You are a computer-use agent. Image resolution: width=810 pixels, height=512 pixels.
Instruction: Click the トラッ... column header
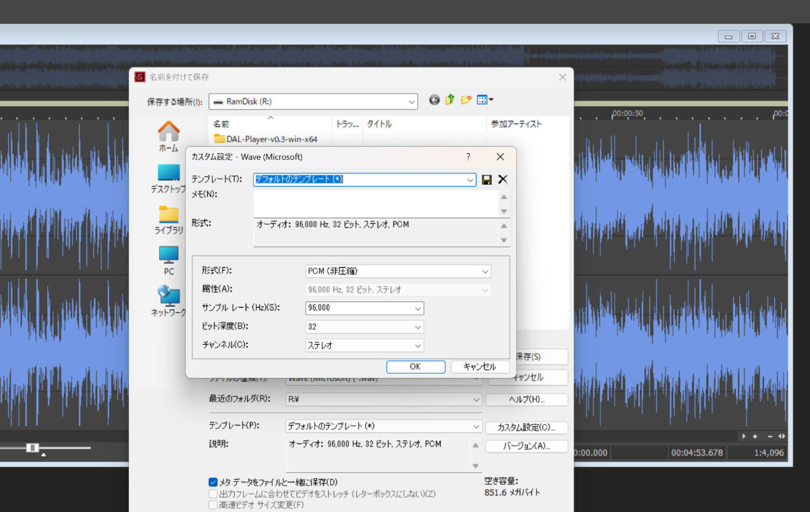pyautogui.click(x=347, y=124)
